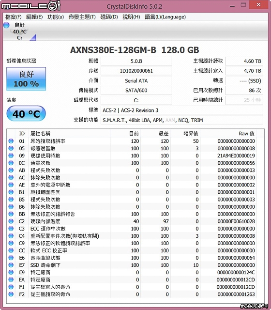
Task: Open the 語言(L)(Language) menu
Action: pos(166,17)
